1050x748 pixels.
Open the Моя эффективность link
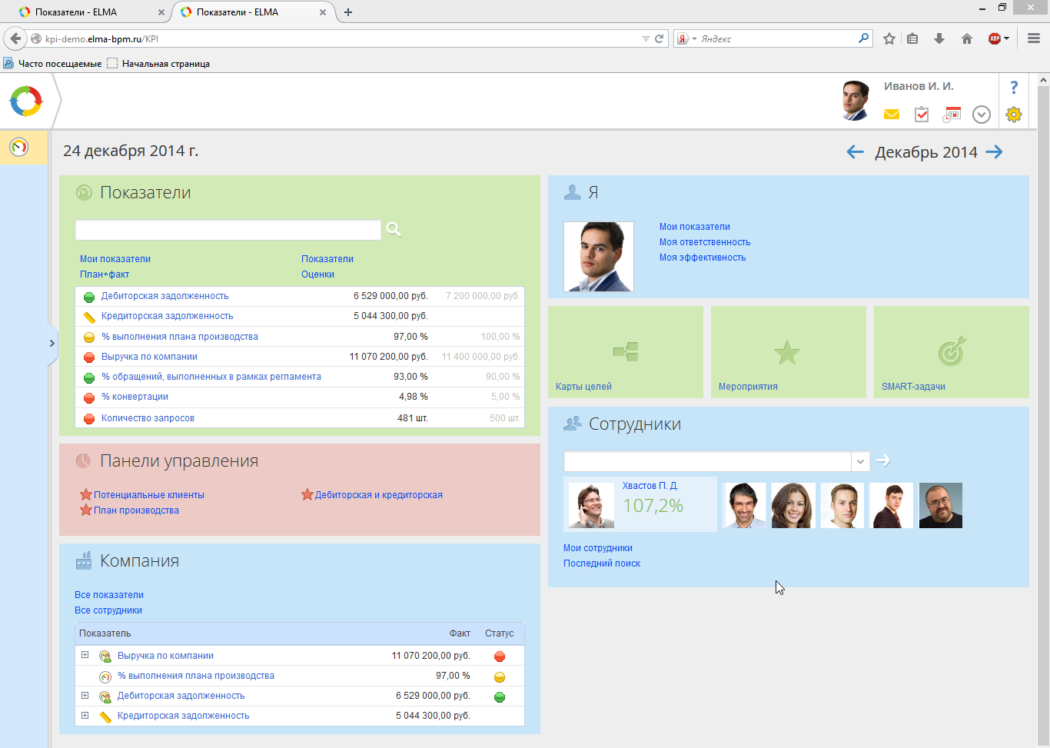(703, 258)
